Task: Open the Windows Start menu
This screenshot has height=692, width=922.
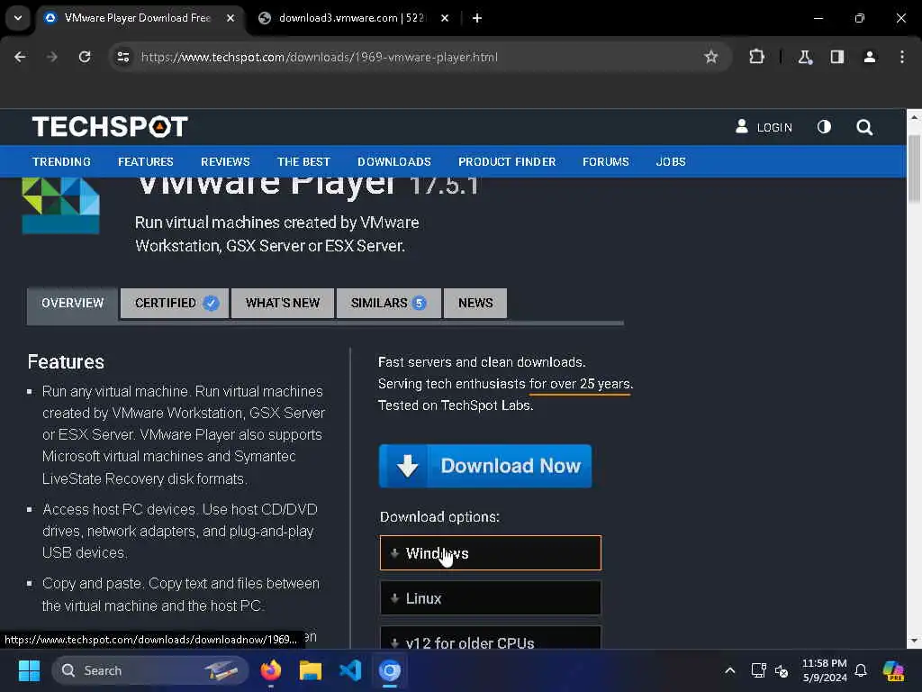Action: pos(29,670)
